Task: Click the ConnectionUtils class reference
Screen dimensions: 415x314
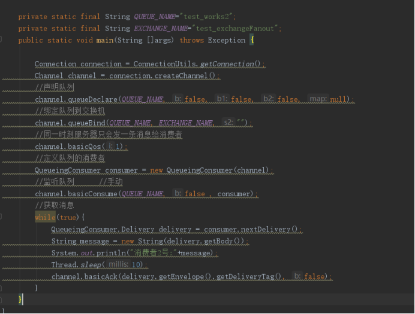Action: 165,64
